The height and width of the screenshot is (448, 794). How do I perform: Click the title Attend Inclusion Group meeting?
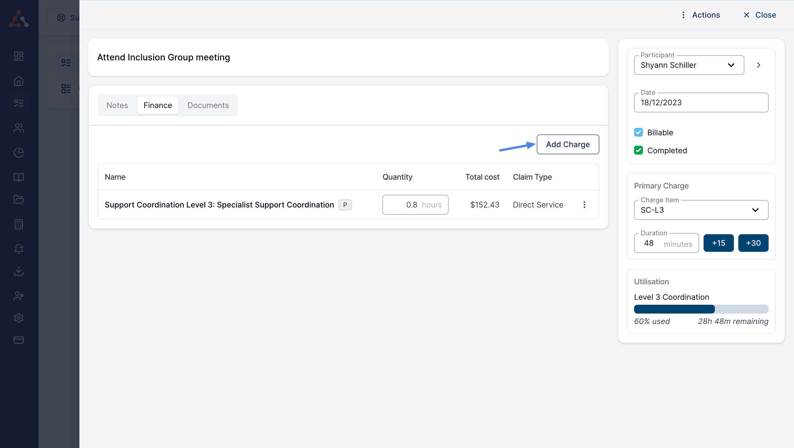pyautogui.click(x=163, y=57)
